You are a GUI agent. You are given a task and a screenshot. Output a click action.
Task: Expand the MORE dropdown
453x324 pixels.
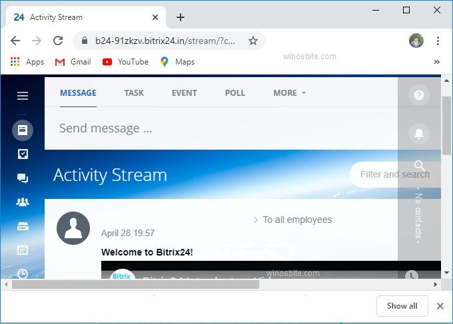tap(289, 93)
